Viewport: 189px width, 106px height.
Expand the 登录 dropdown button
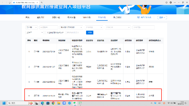pos(162,18)
